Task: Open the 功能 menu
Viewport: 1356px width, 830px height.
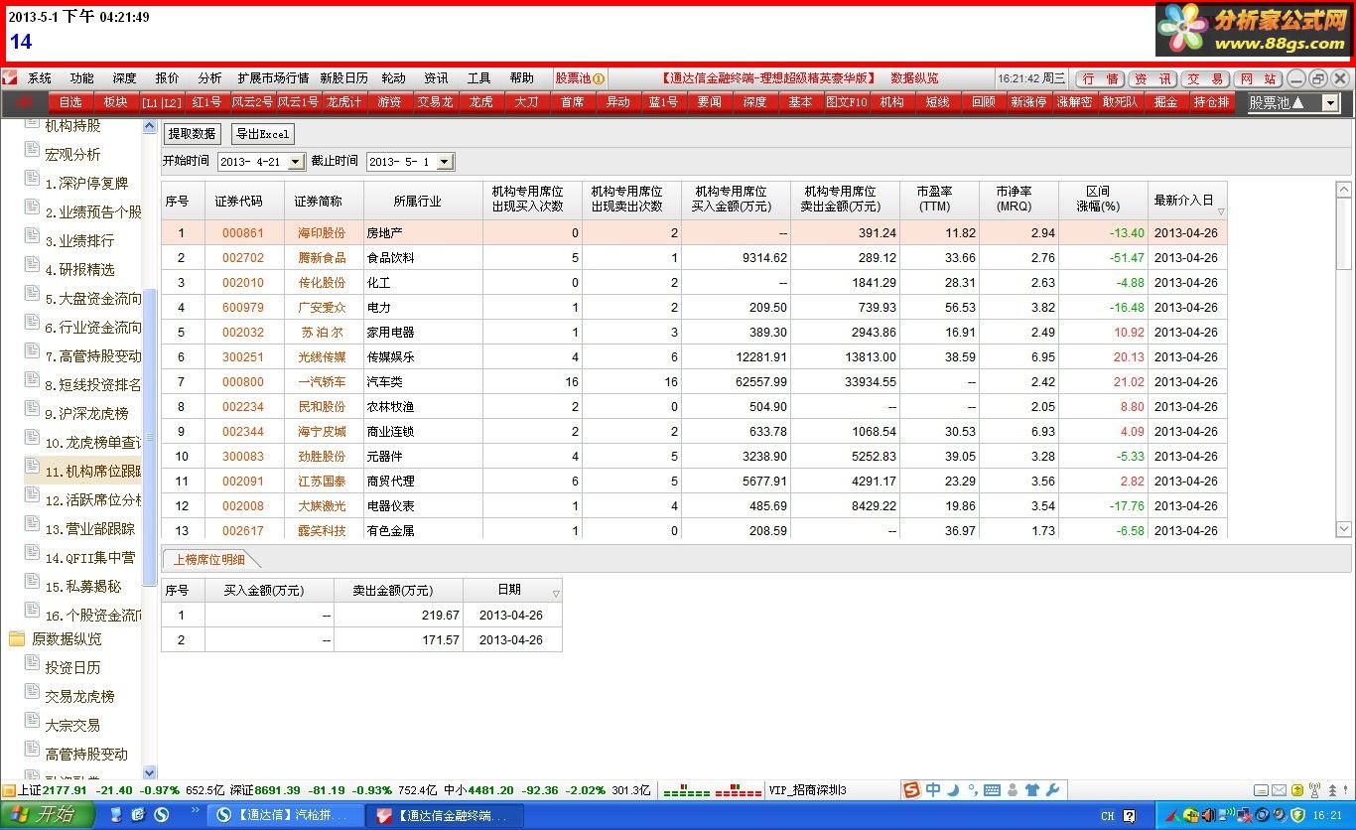Action: click(81, 78)
